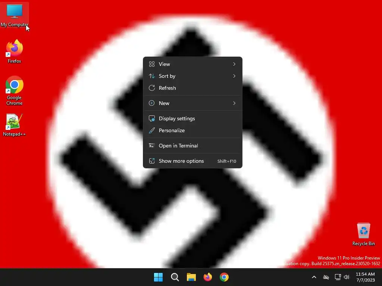Open the clock showing 11:54 AM
This screenshot has width=382, height=286.
[365, 277]
